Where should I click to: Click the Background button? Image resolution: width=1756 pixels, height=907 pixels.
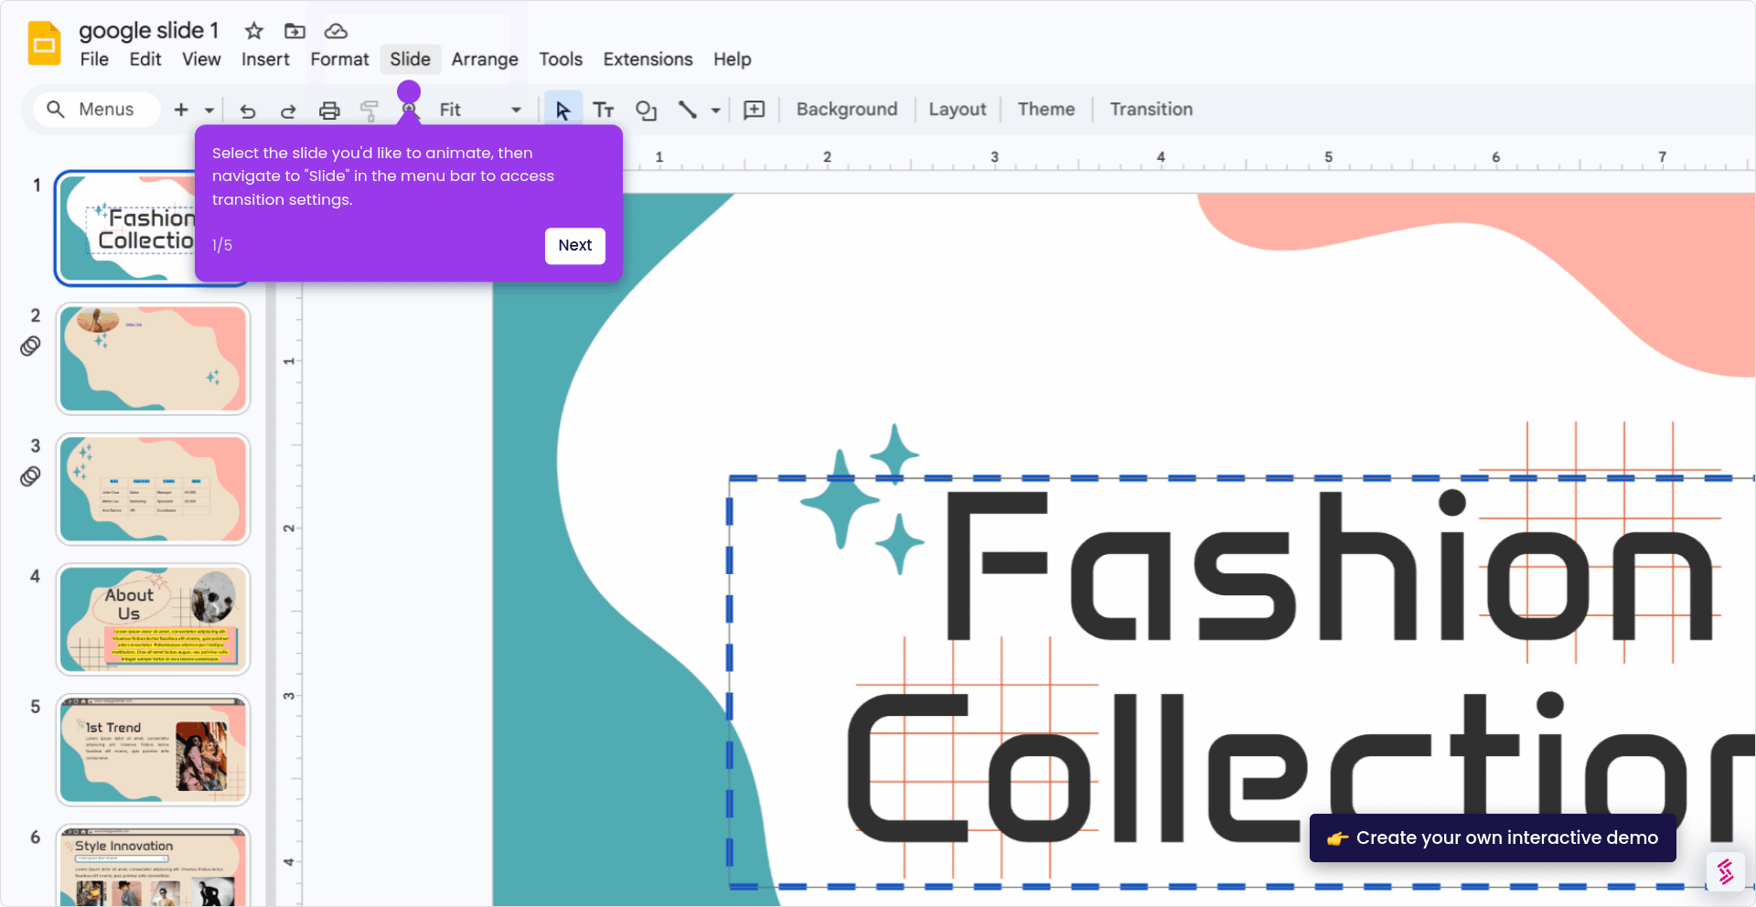(847, 110)
